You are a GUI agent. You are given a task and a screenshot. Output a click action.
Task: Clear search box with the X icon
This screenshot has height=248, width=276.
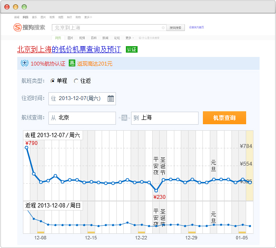tap(163, 28)
